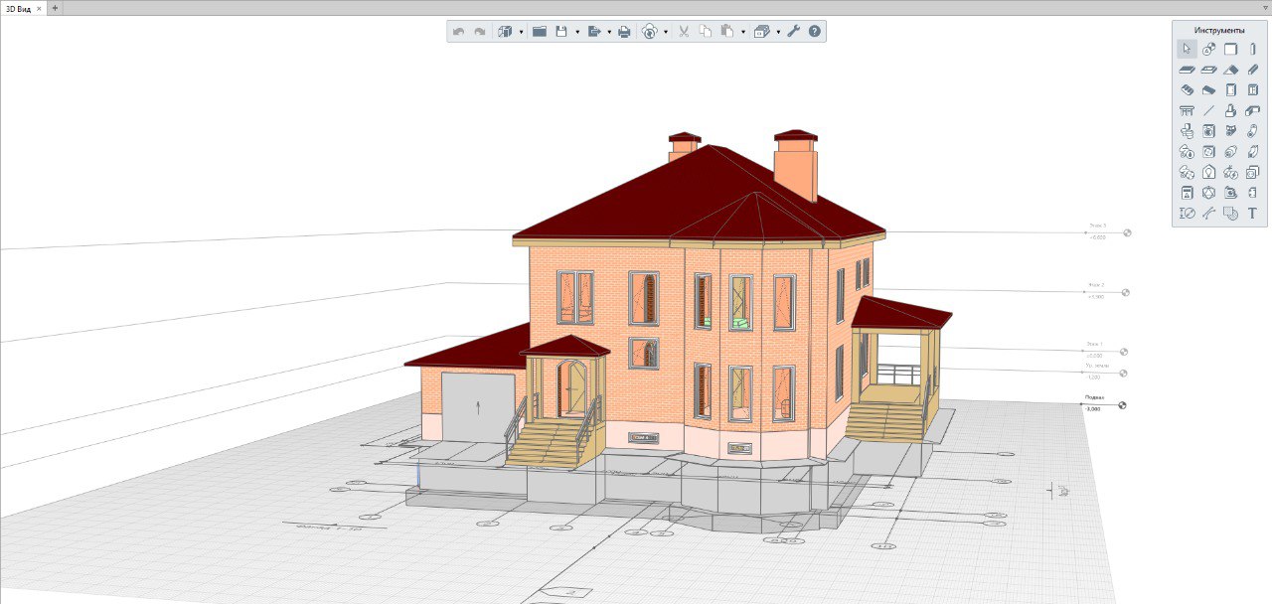Select the wiring socket accessory tool
The height and width of the screenshot is (604, 1272).
pyautogui.click(x=1252, y=173)
